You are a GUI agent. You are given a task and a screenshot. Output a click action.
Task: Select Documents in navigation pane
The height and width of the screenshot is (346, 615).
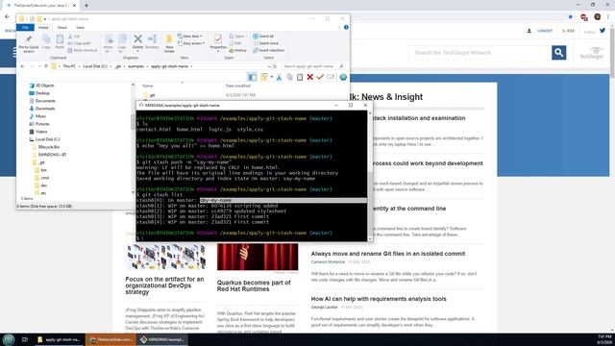point(42,101)
